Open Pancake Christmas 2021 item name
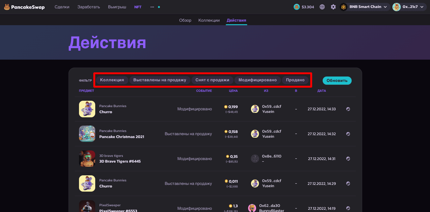430x212 pixels. click(x=122, y=137)
